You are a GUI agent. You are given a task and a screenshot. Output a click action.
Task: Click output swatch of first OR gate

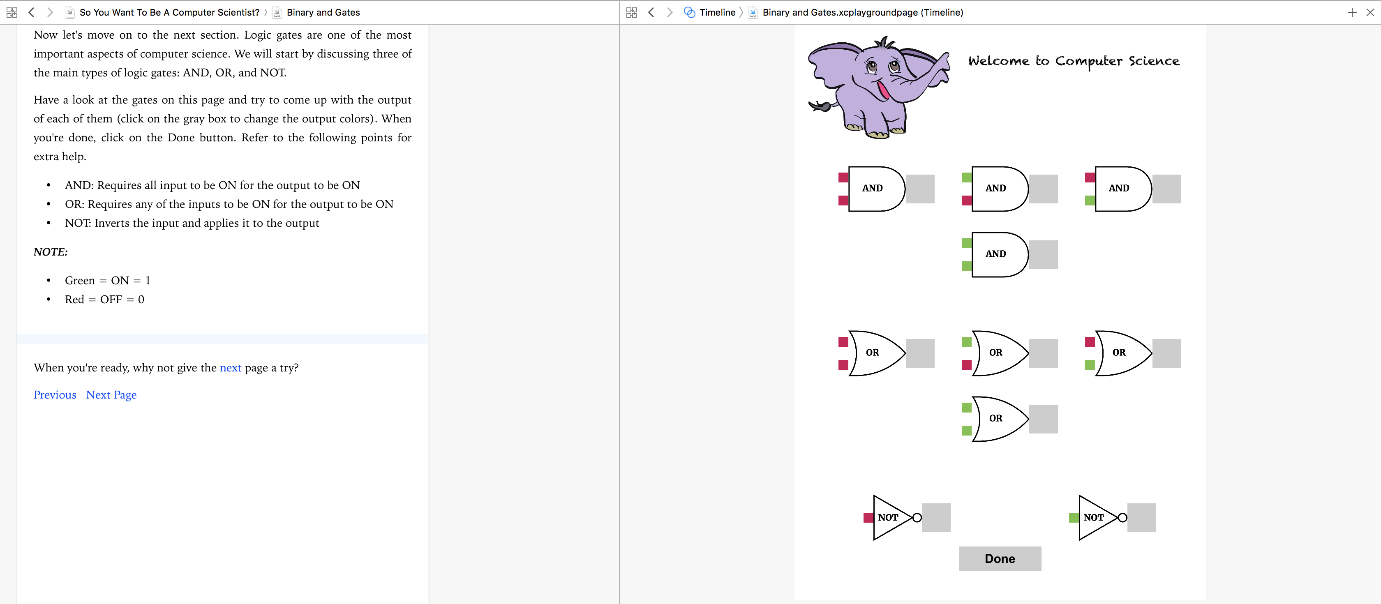tap(920, 353)
